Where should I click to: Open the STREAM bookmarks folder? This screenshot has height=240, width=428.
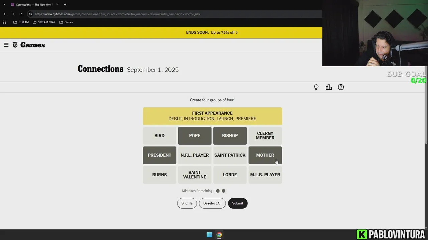(x=21, y=22)
